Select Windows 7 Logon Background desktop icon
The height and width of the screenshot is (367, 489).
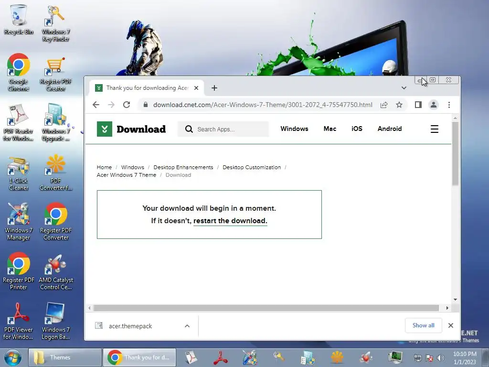pyautogui.click(x=55, y=322)
